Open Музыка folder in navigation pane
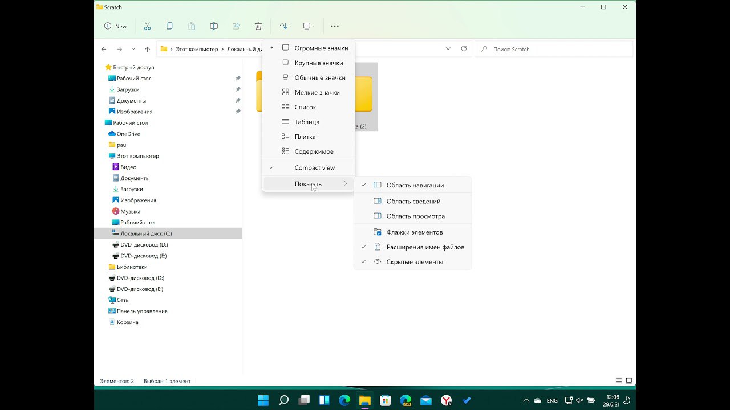The image size is (730, 410). pyautogui.click(x=127, y=211)
